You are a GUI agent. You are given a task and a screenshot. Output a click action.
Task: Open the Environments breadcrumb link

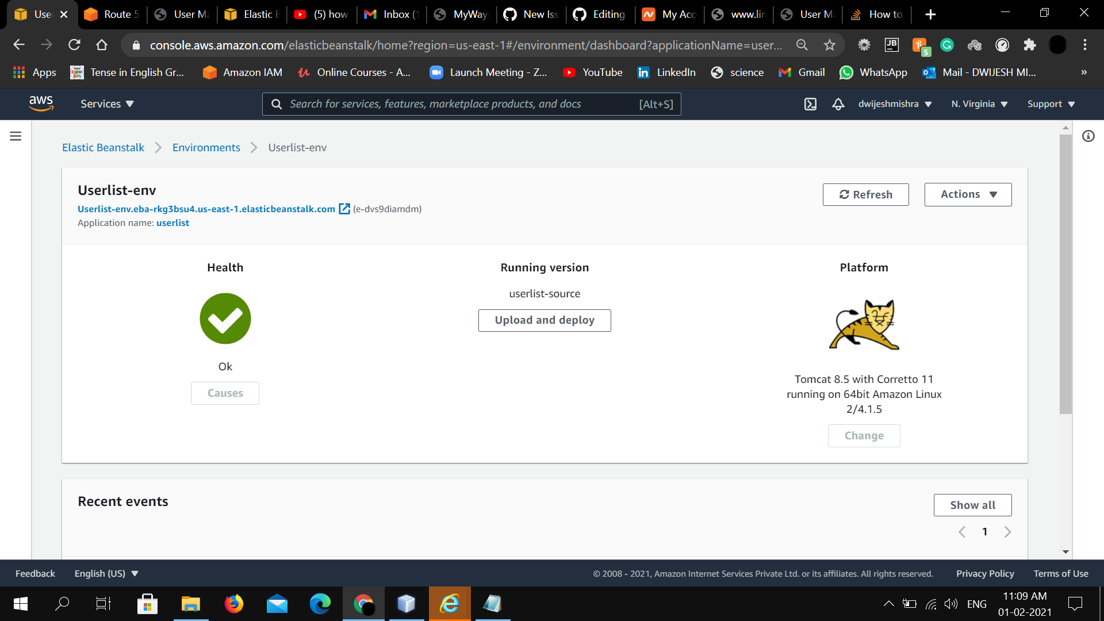[x=206, y=147]
